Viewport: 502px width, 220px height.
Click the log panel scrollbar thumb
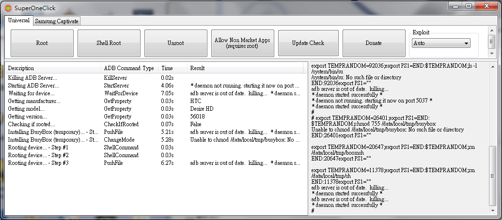493,176
